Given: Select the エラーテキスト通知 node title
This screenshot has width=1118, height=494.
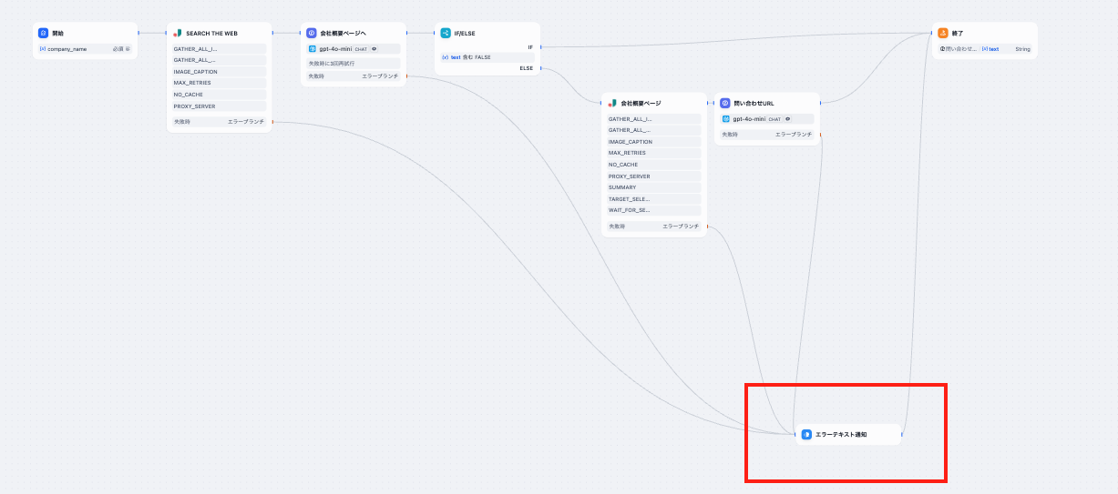Looking at the screenshot, I should tap(841, 435).
